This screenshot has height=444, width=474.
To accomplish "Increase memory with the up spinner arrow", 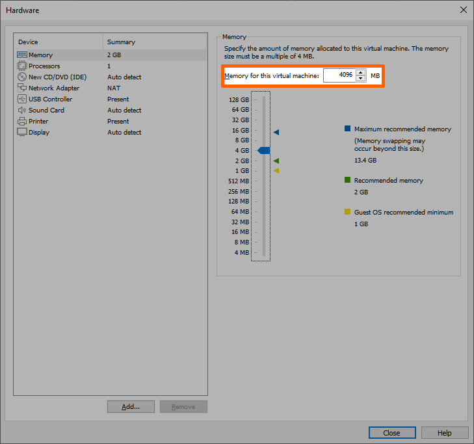I will coord(361,72).
